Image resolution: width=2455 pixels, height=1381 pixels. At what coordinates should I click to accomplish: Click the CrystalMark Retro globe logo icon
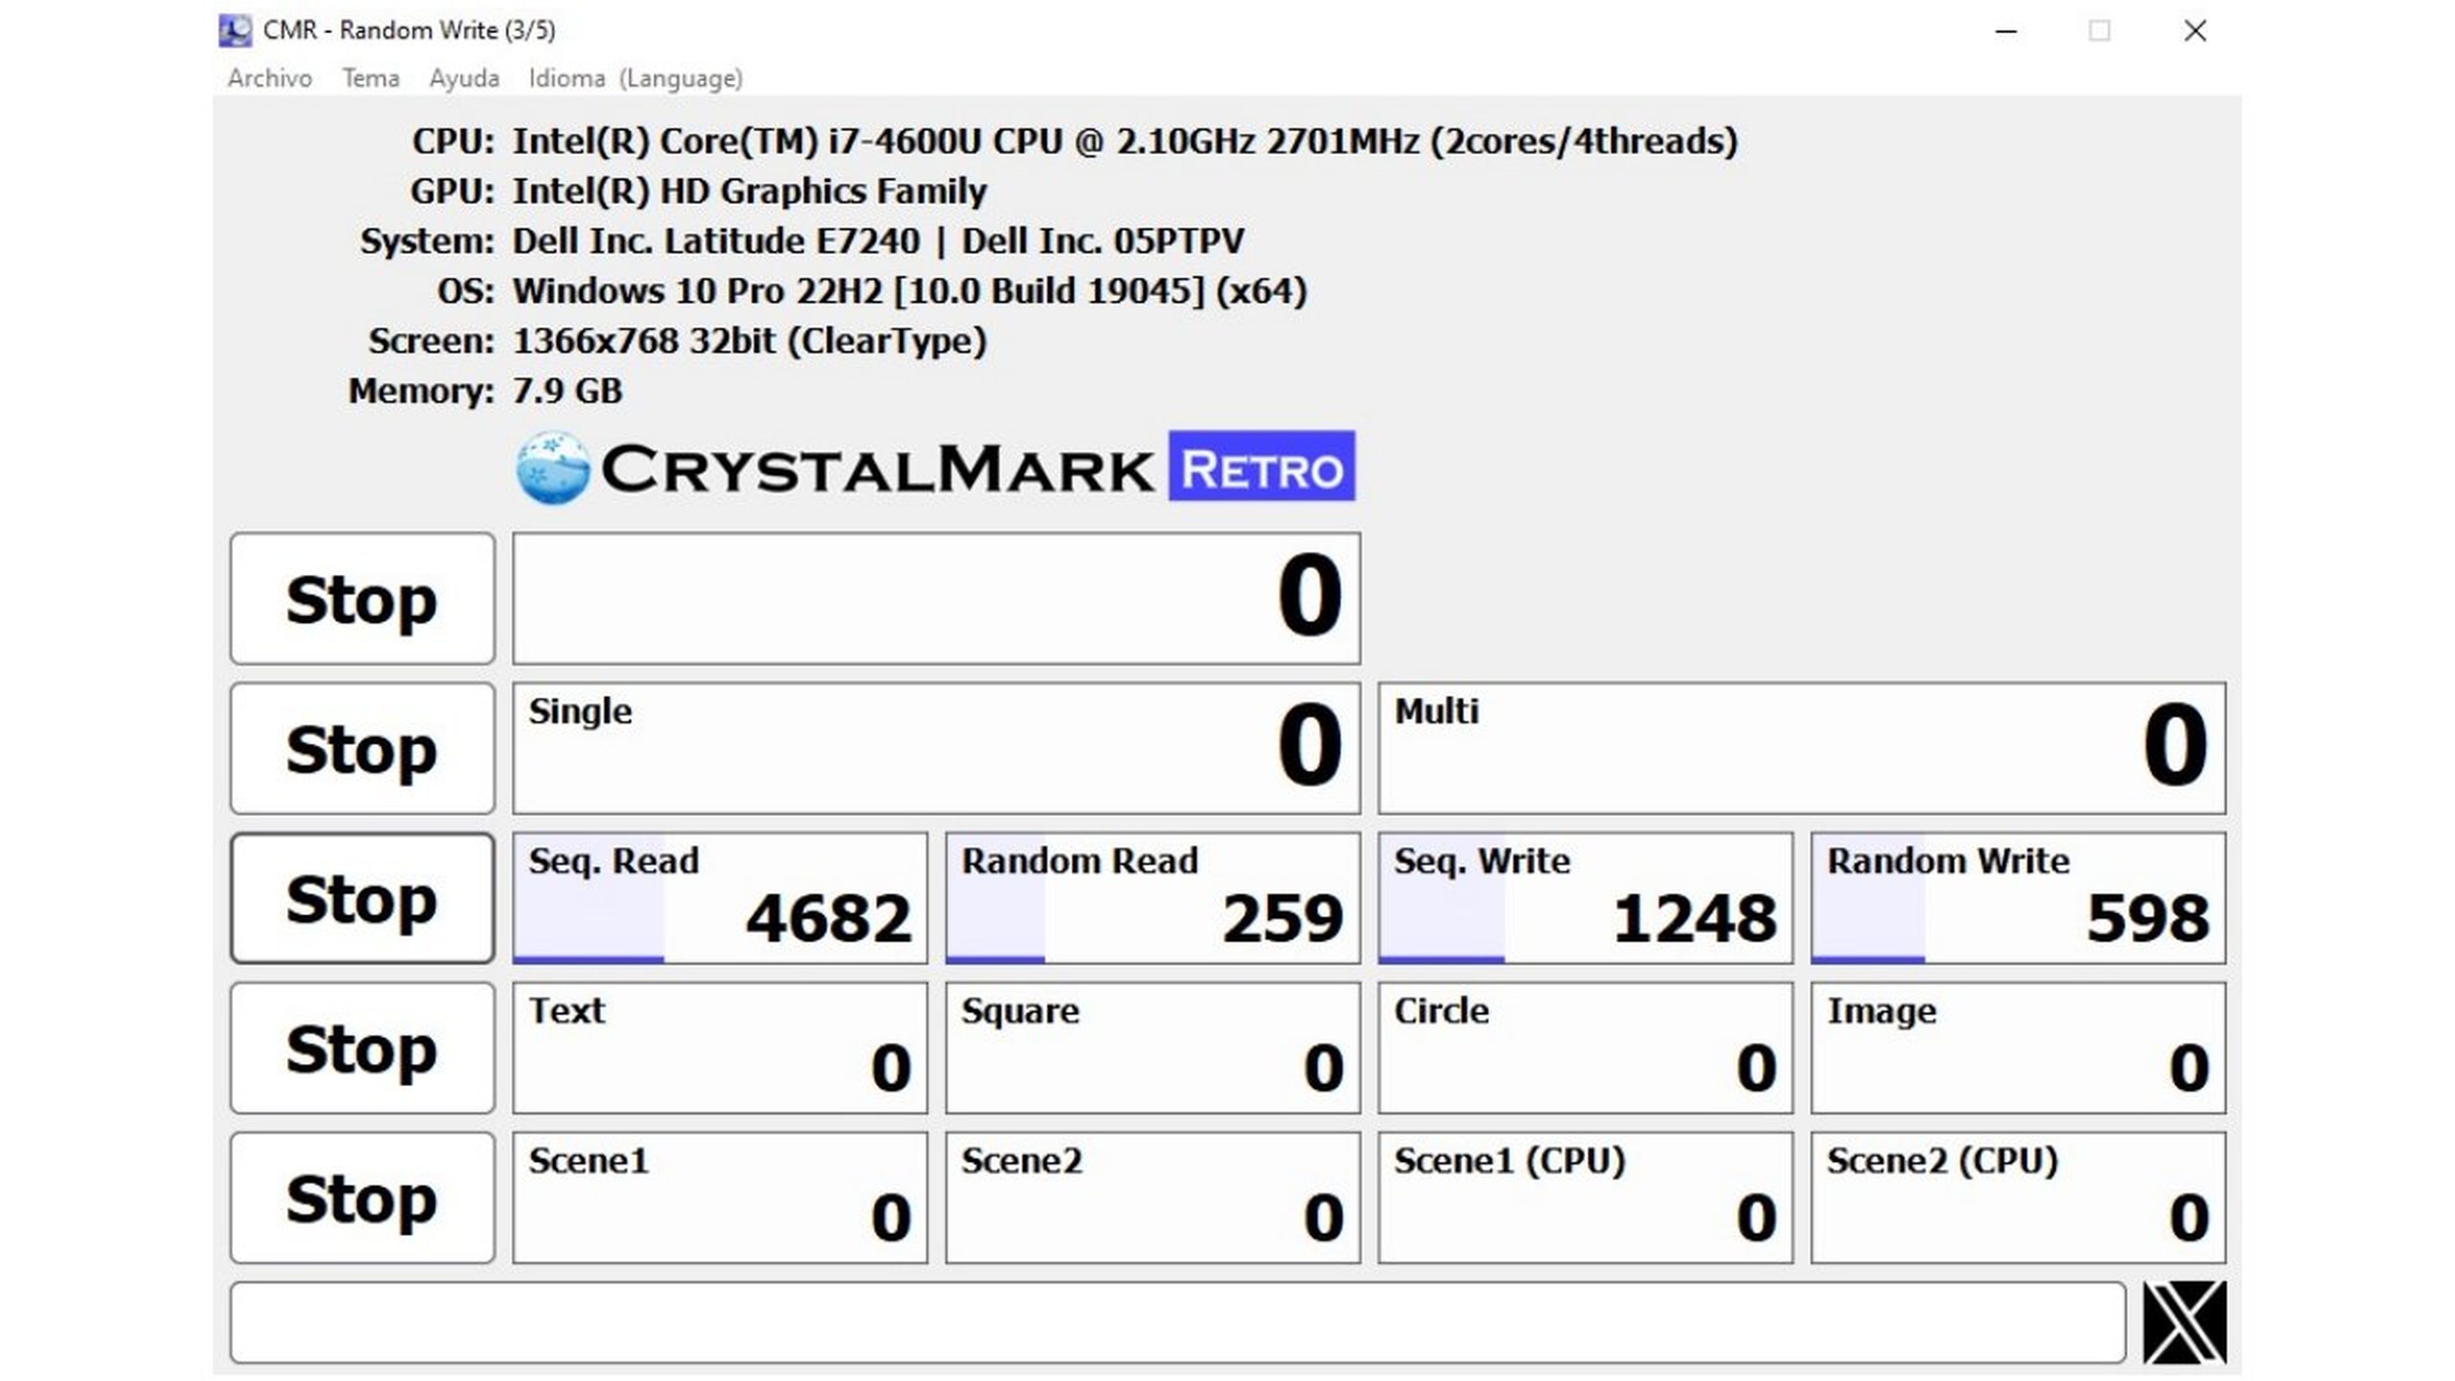[x=553, y=467]
